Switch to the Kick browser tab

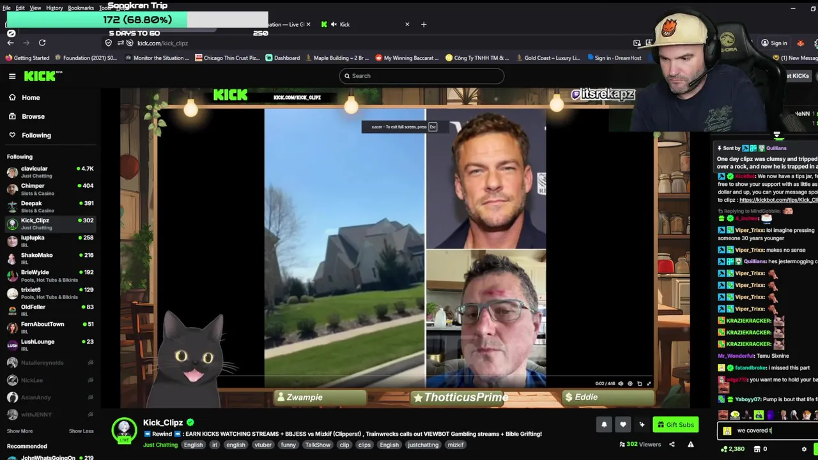(x=365, y=24)
